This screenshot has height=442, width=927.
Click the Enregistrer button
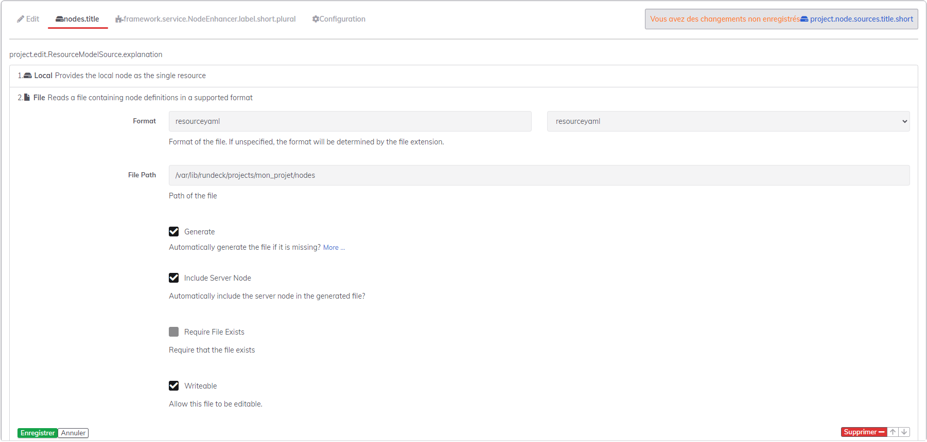(38, 433)
